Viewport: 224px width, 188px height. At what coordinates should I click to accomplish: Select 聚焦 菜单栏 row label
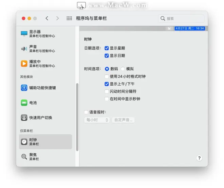34,157
